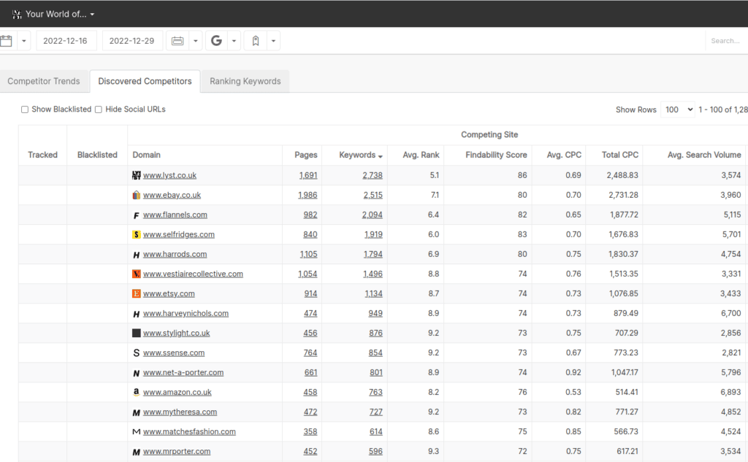Click the Google search engine icon
Screen dimensions: 748x462
(x=216, y=41)
